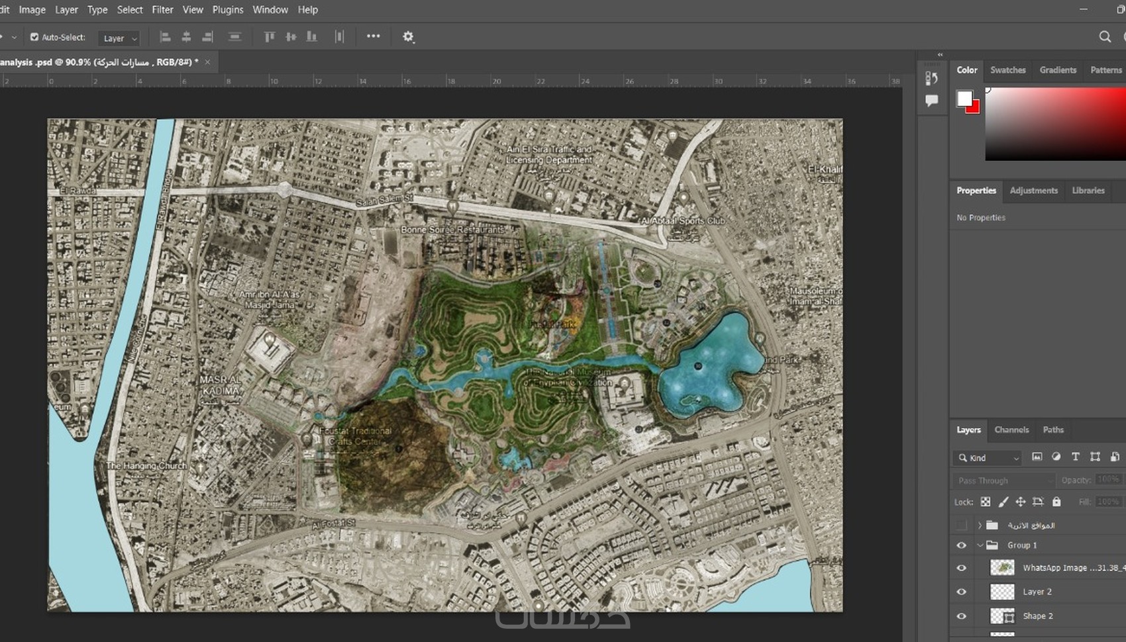Switch to the Channels tab
Viewport: 1126px width, 642px height.
coord(1011,430)
